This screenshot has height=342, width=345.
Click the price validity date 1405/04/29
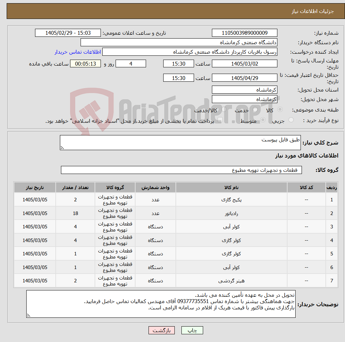click(244, 78)
